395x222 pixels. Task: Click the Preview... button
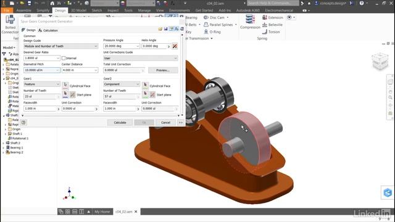click(x=163, y=70)
